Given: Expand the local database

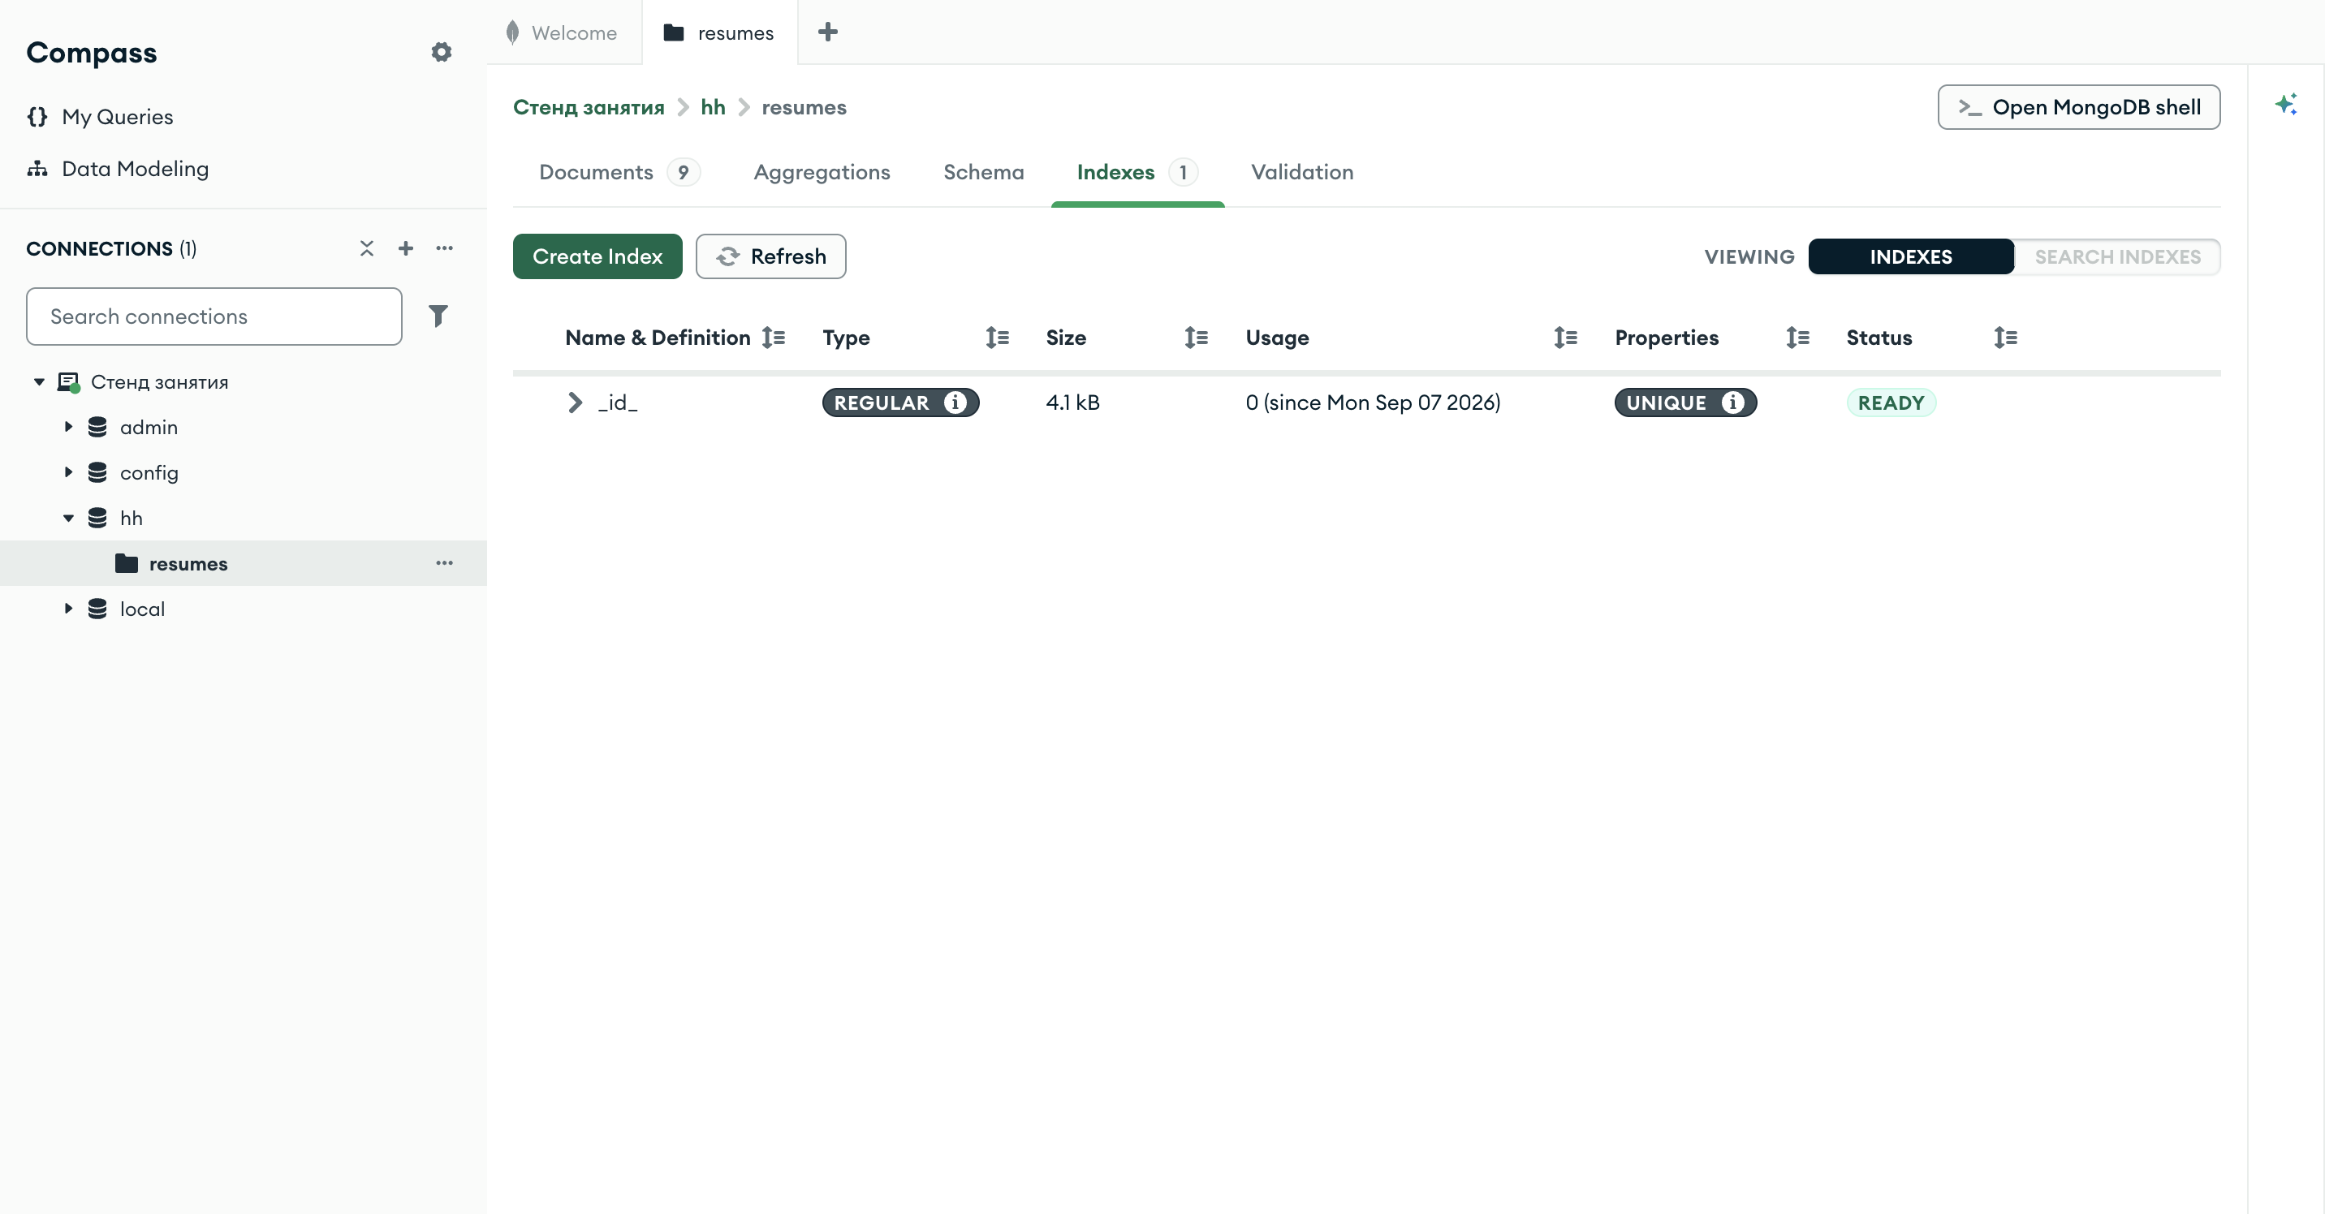Looking at the screenshot, I should pyautogui.click(x=67, y=608).
